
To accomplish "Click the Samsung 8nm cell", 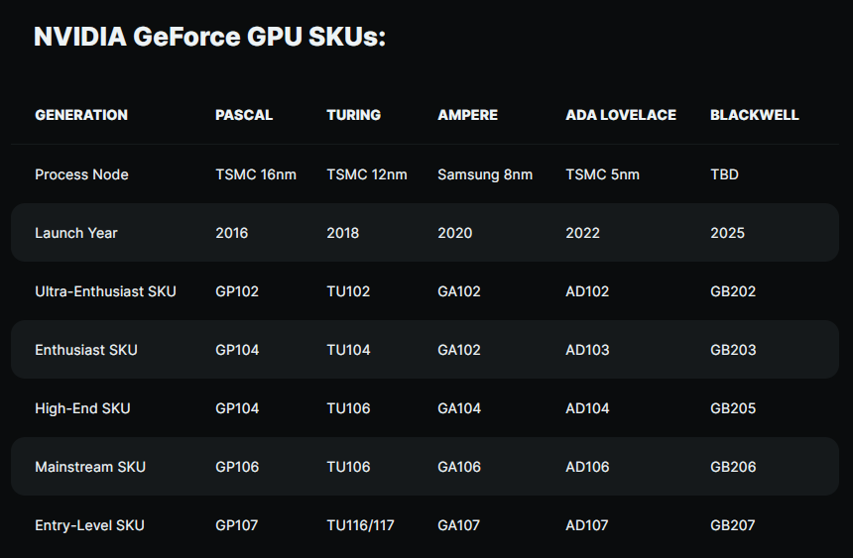I will click(x=485, y=174).
